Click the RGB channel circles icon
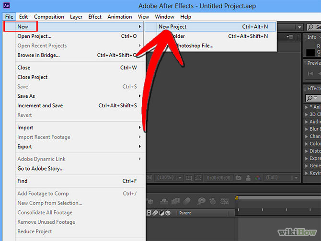 point(258,178)
